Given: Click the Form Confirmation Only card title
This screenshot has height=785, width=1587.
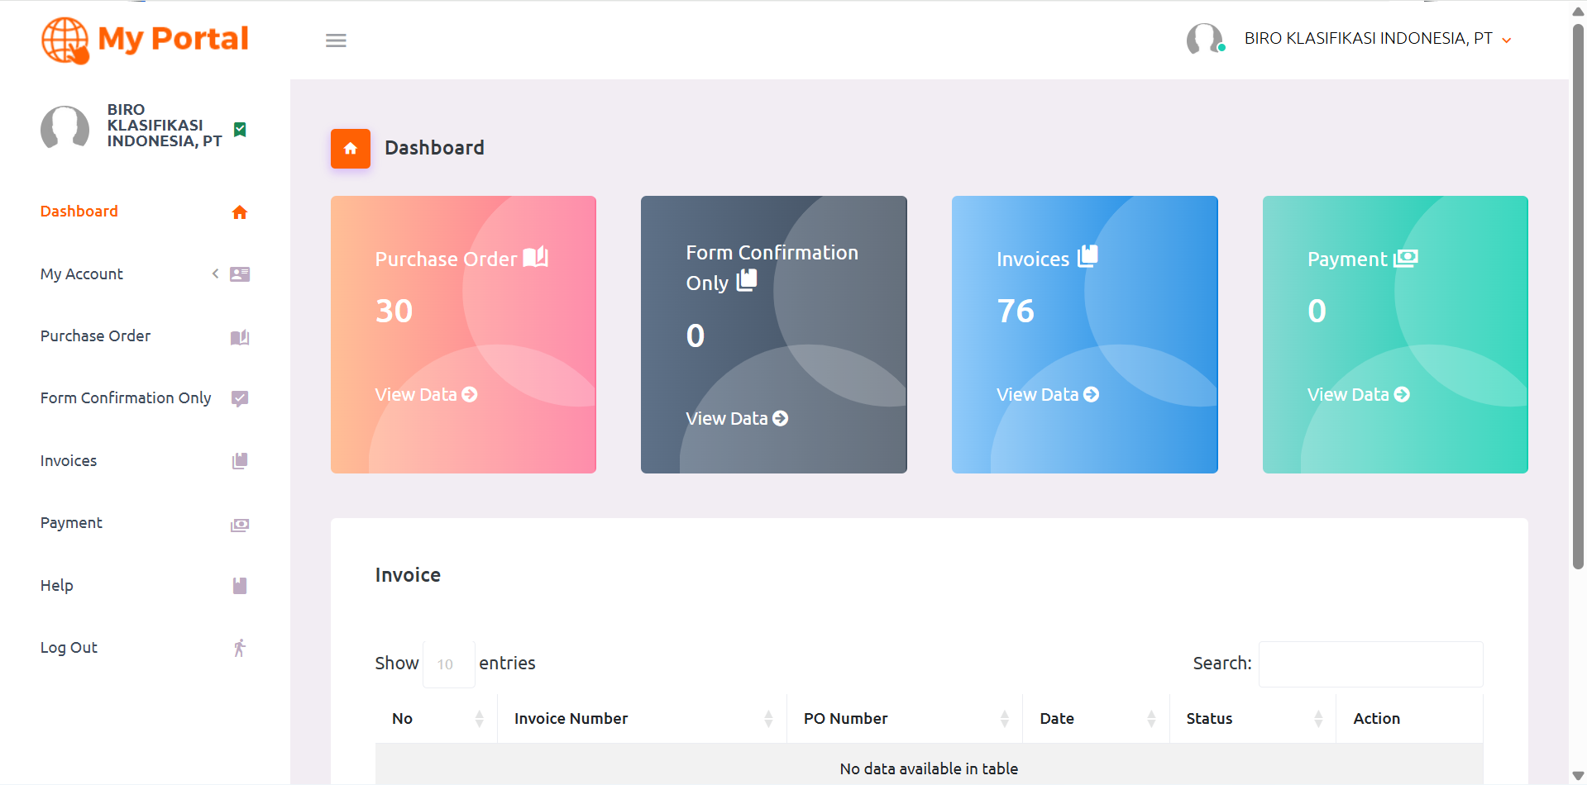Looking at the screenshot, I should (772, 268).
